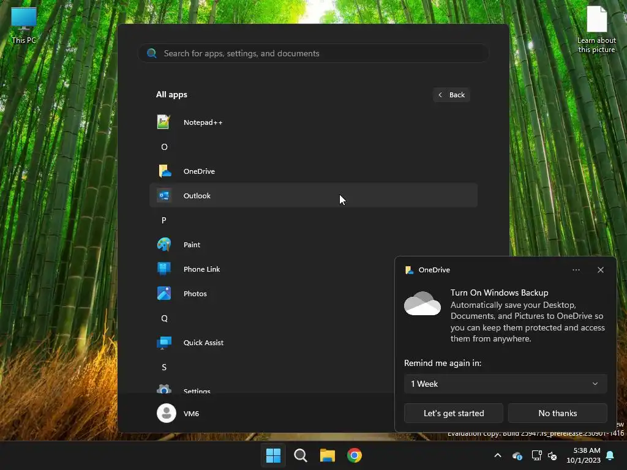The height and width of the screenshot is (470, 627).
Task: Open the Settings gear app icon
Action: pyautogui.click(x=164, y=389)
